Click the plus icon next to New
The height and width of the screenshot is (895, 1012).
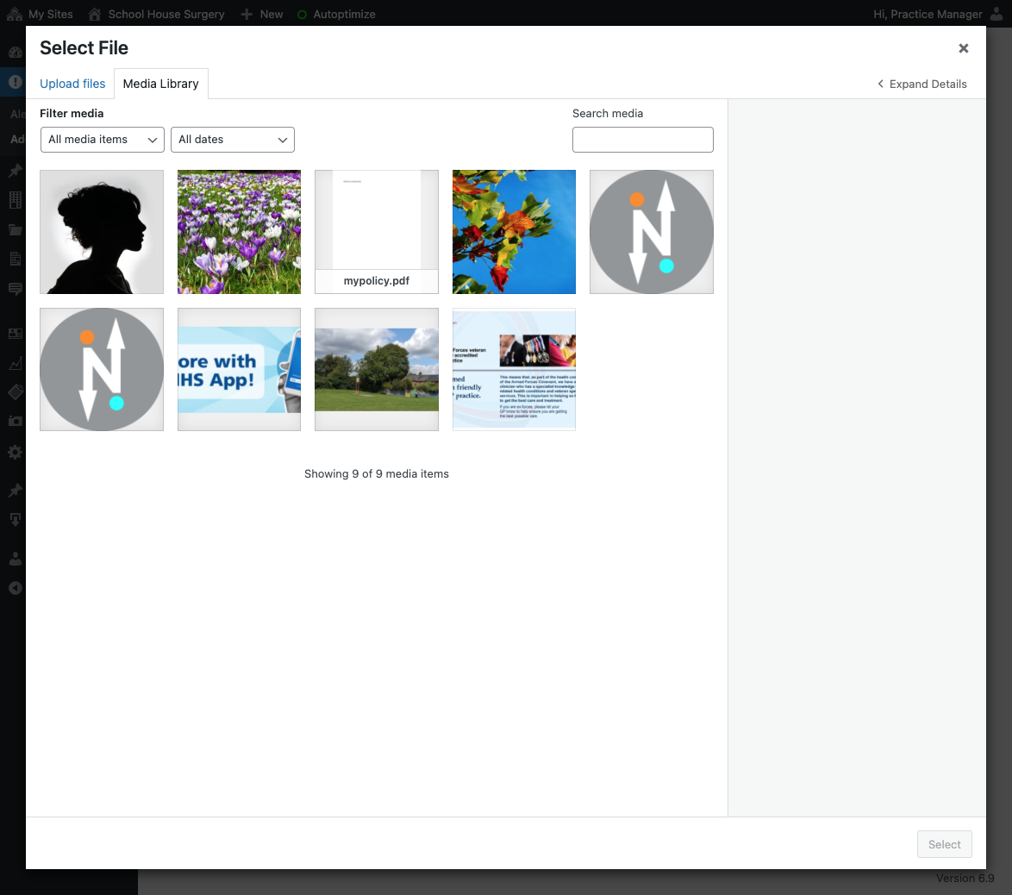(247, 14)
